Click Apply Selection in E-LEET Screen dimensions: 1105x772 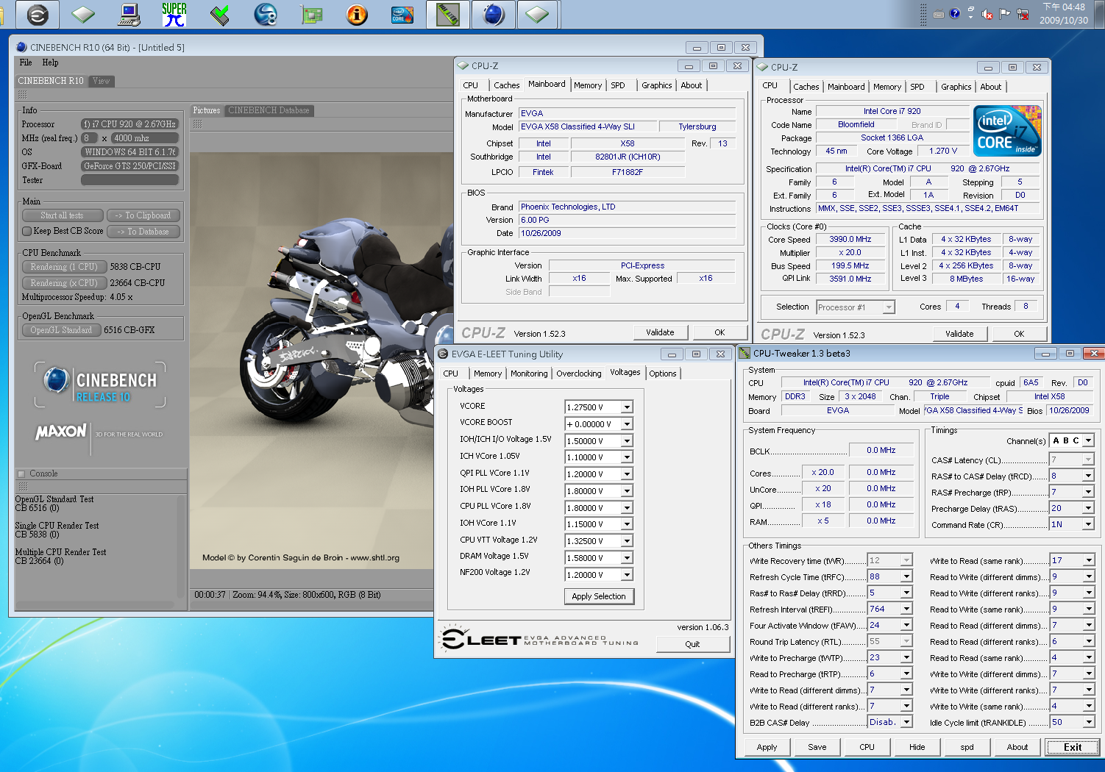599,596
